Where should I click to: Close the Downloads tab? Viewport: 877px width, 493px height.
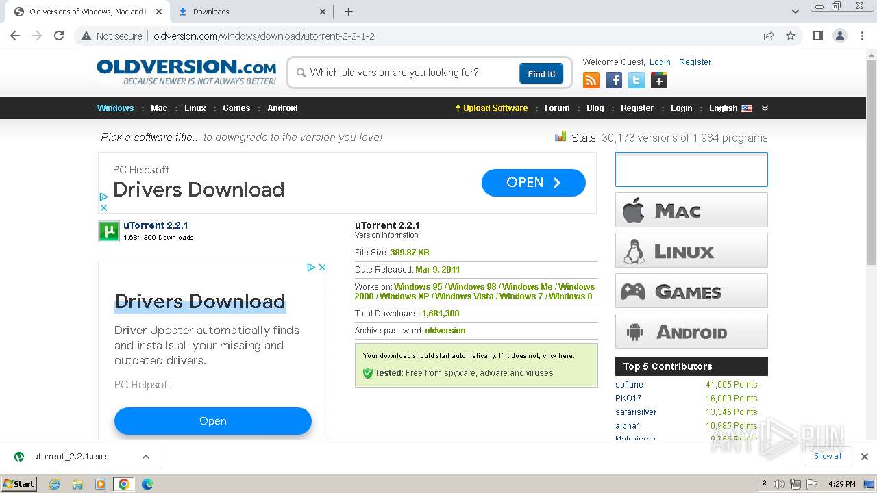[x=323, y=12]
